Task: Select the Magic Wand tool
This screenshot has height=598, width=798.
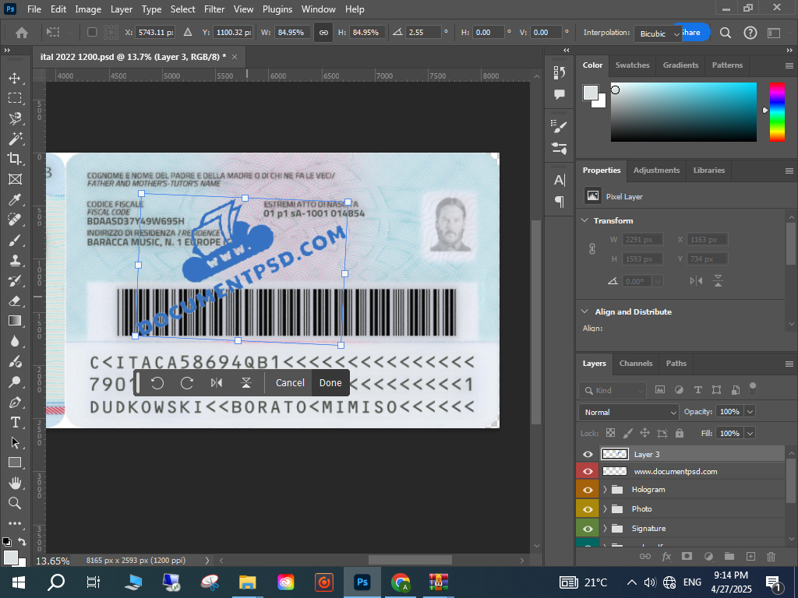Action: [x=15, y=139]
